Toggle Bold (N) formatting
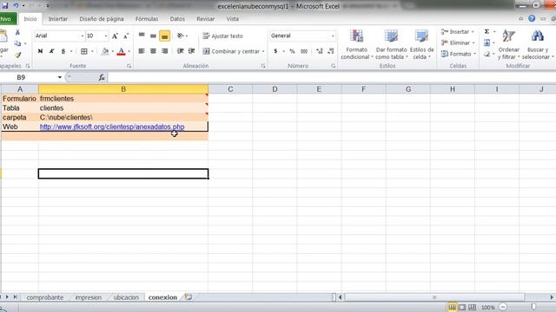This screenshot has height=312, width=556. (x=41, y=51)
